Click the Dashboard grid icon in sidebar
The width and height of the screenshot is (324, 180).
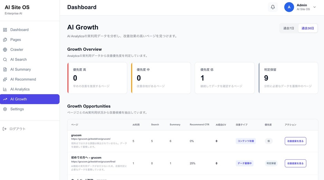[5, 30]
